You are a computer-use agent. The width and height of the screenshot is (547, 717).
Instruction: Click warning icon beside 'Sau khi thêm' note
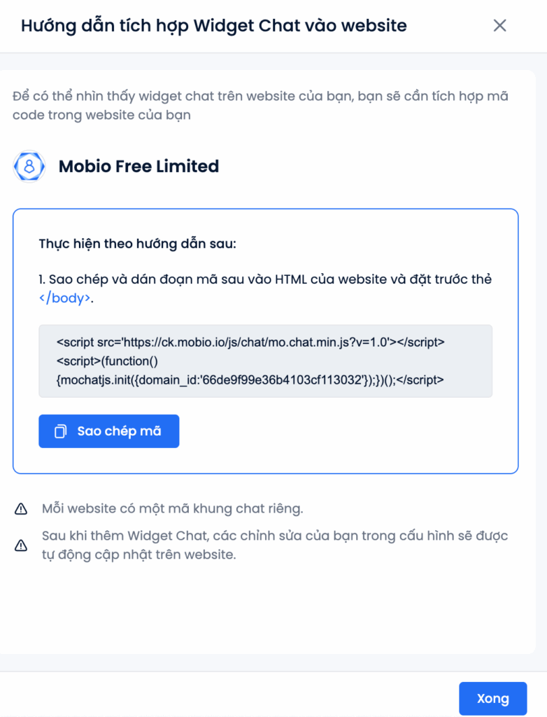[21, 545]
